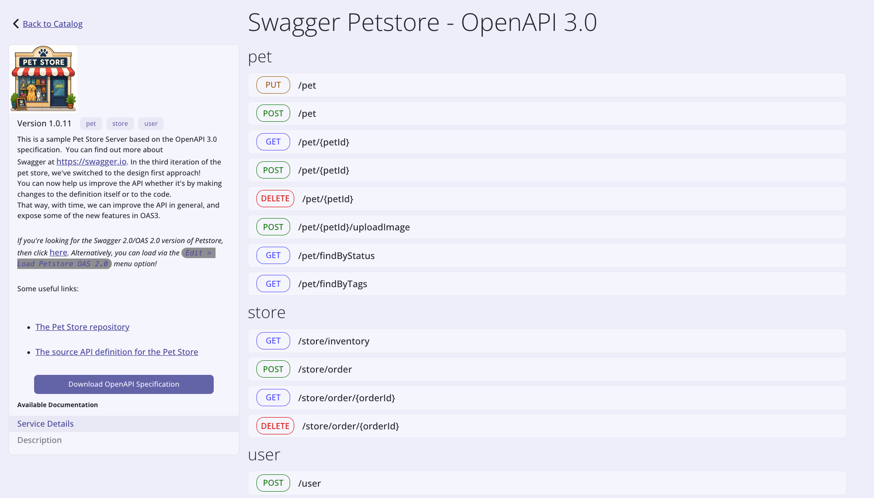Click the 'Some useful links:' text
The height and width of the screenshot is (498, 874).
(x=48, y=289)
